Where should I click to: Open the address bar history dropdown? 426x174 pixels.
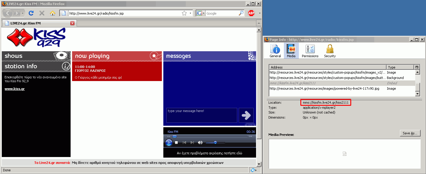click(x=191, y=13)
